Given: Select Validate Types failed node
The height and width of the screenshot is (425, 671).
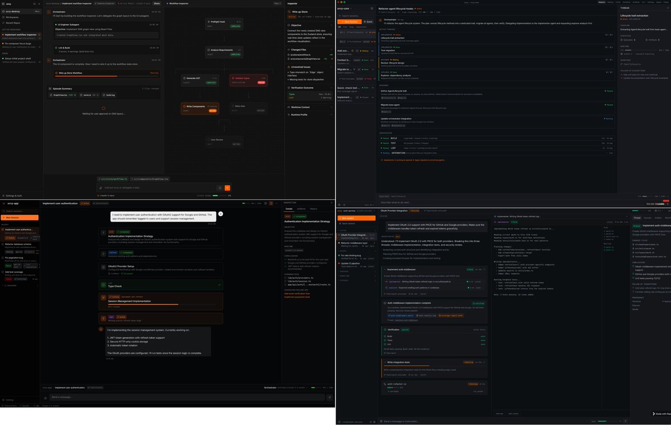Looking at the screenshot, I should click(248, 80).
